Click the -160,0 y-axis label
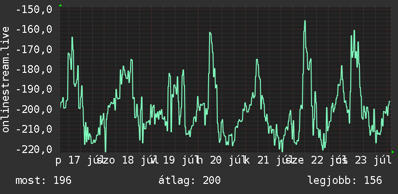Viewport: 398px width, 194px height. tap(34, 29)
